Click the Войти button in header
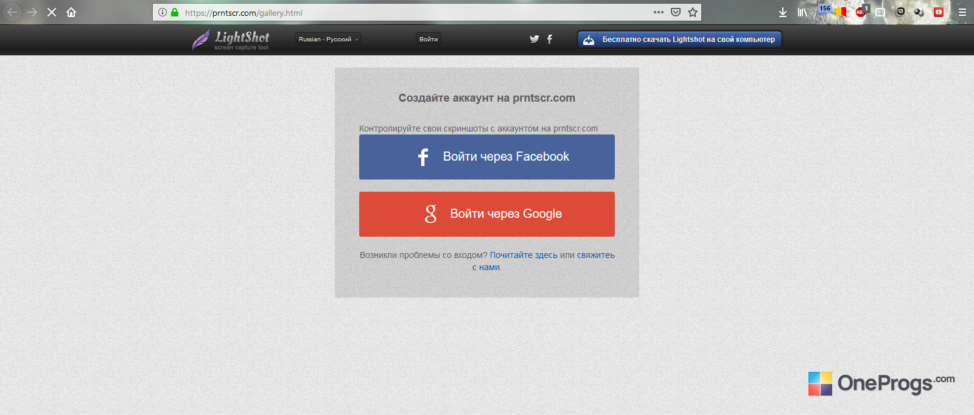Screen dimensions: 974x415 429,39
